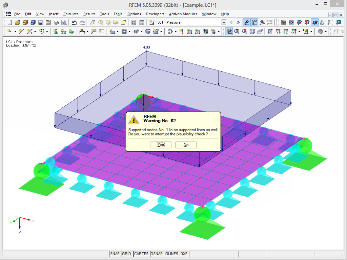Screen dimensions: 347x260
Task: Open the Add-on Modules menu
Action: pos(183,14)
